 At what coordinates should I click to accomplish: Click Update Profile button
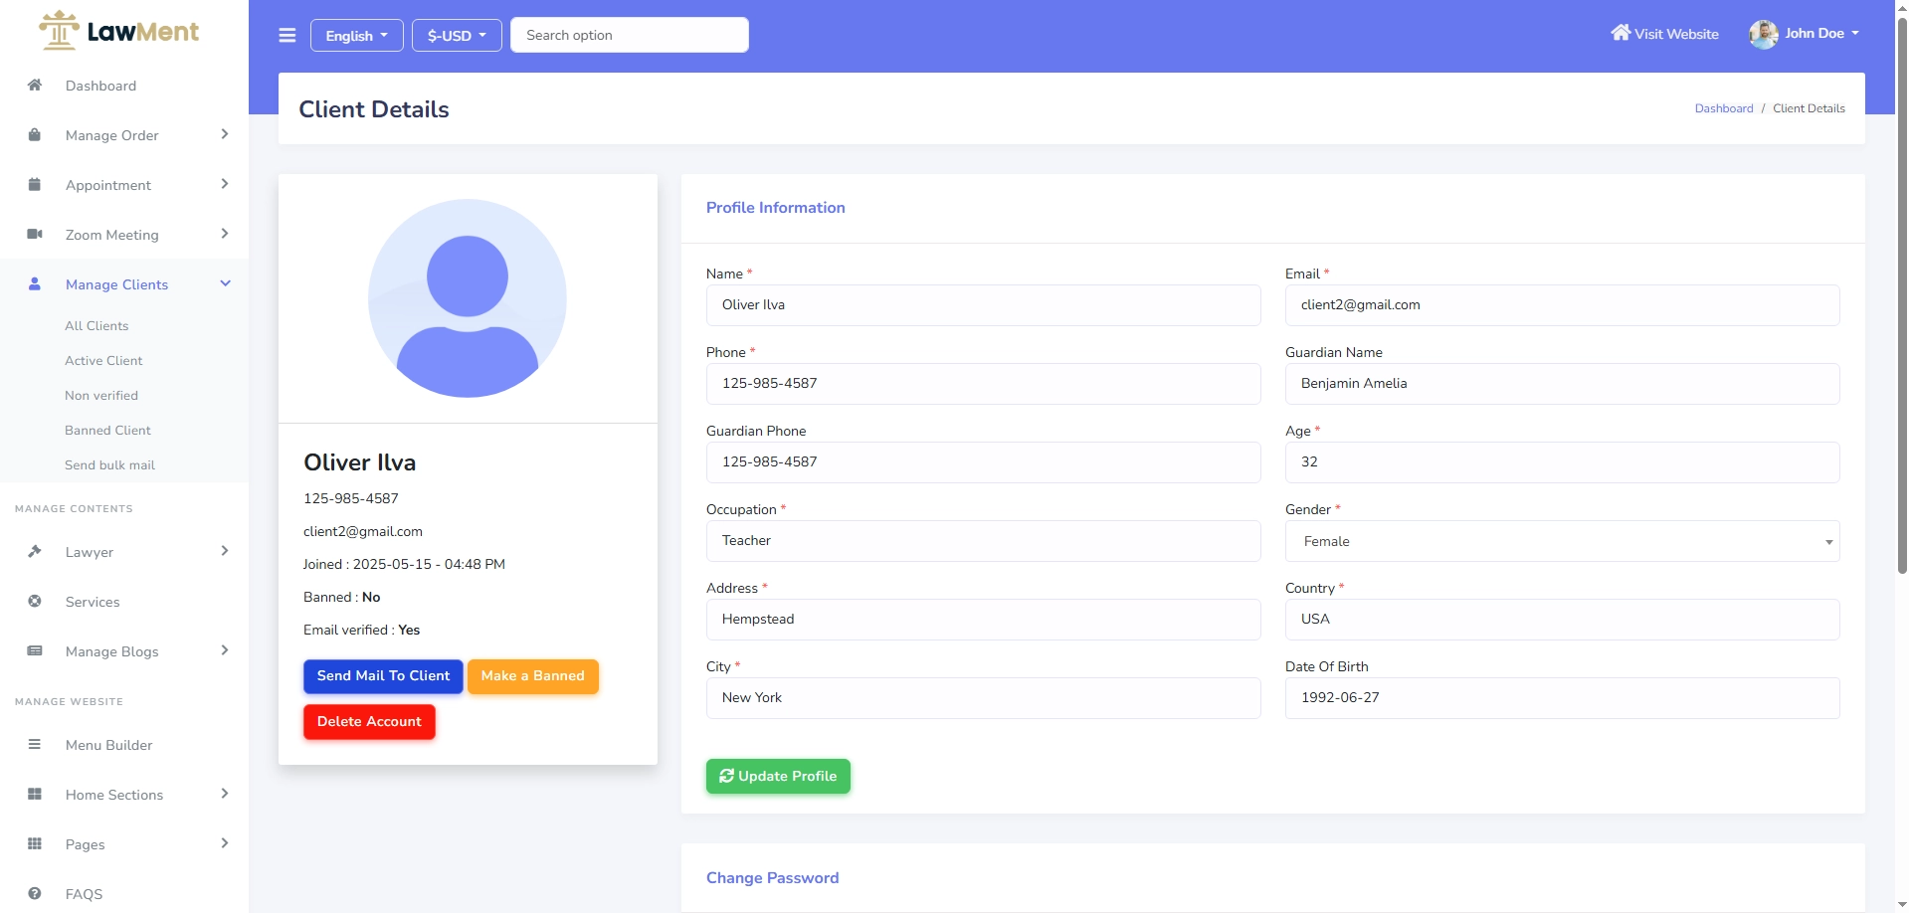coord(778,776)
